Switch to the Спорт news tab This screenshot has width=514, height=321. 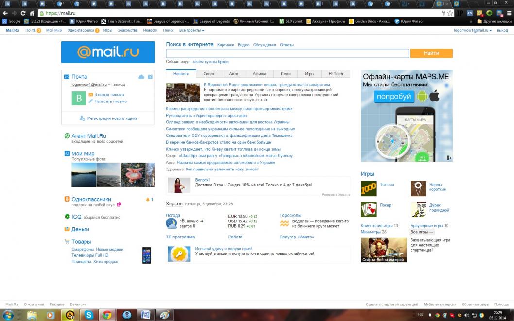pyautogui.click(x=209, y=74)
